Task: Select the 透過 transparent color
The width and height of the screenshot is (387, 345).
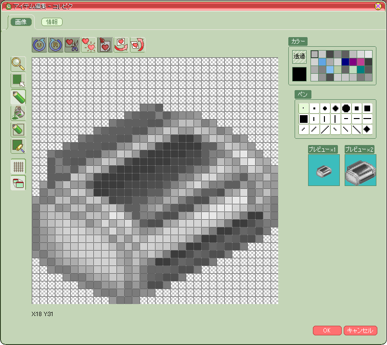Action: tap(299, 57)
